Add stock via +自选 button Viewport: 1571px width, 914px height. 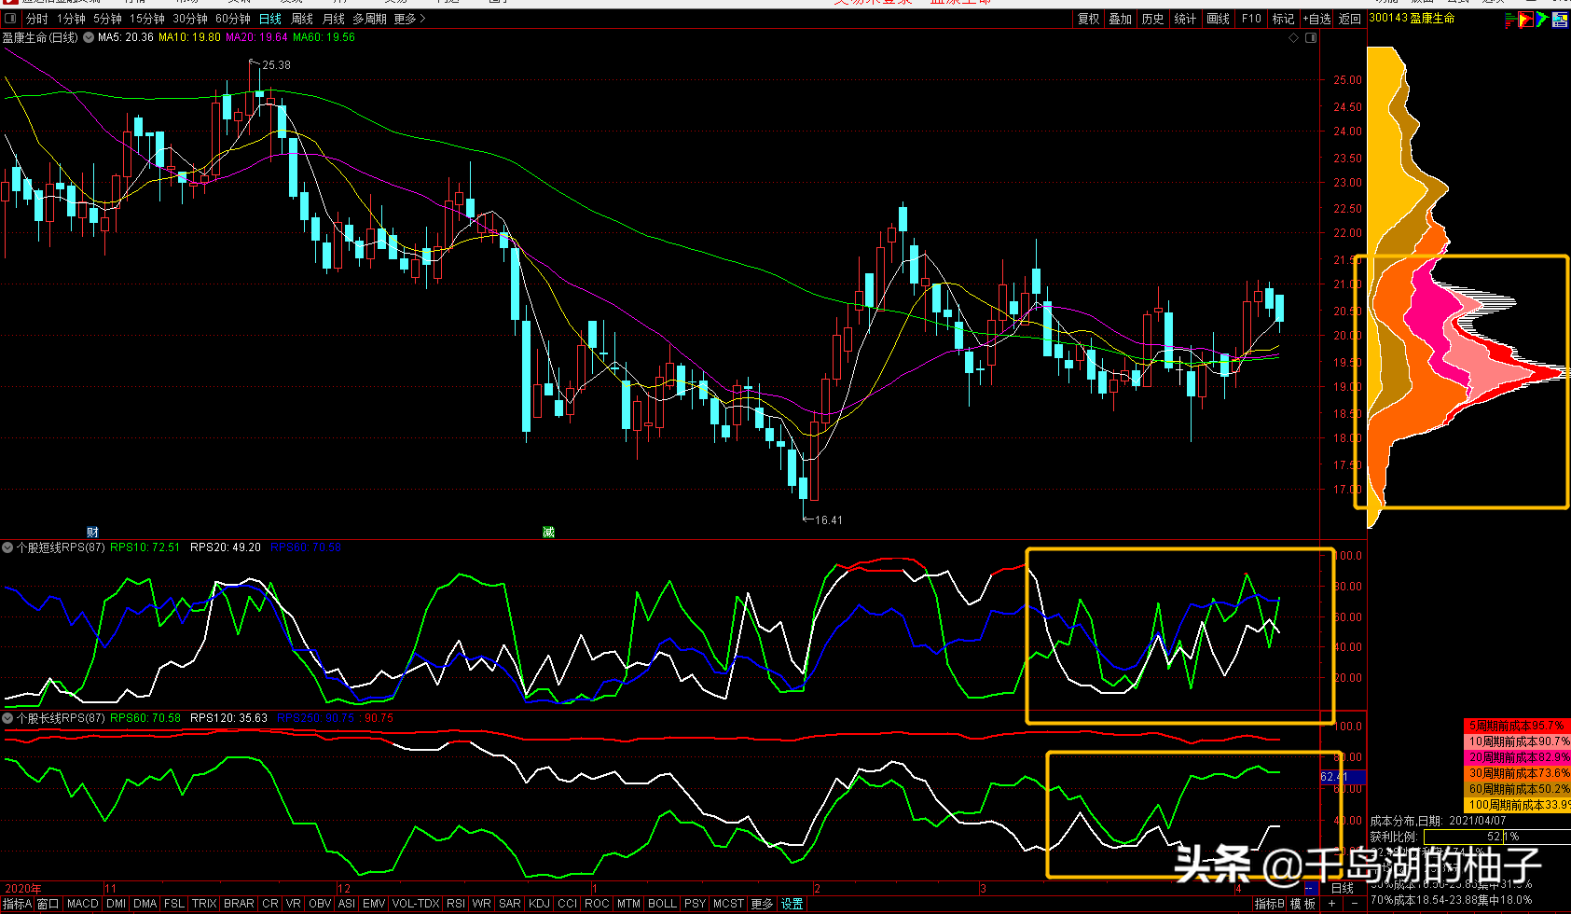point(1316,19)
